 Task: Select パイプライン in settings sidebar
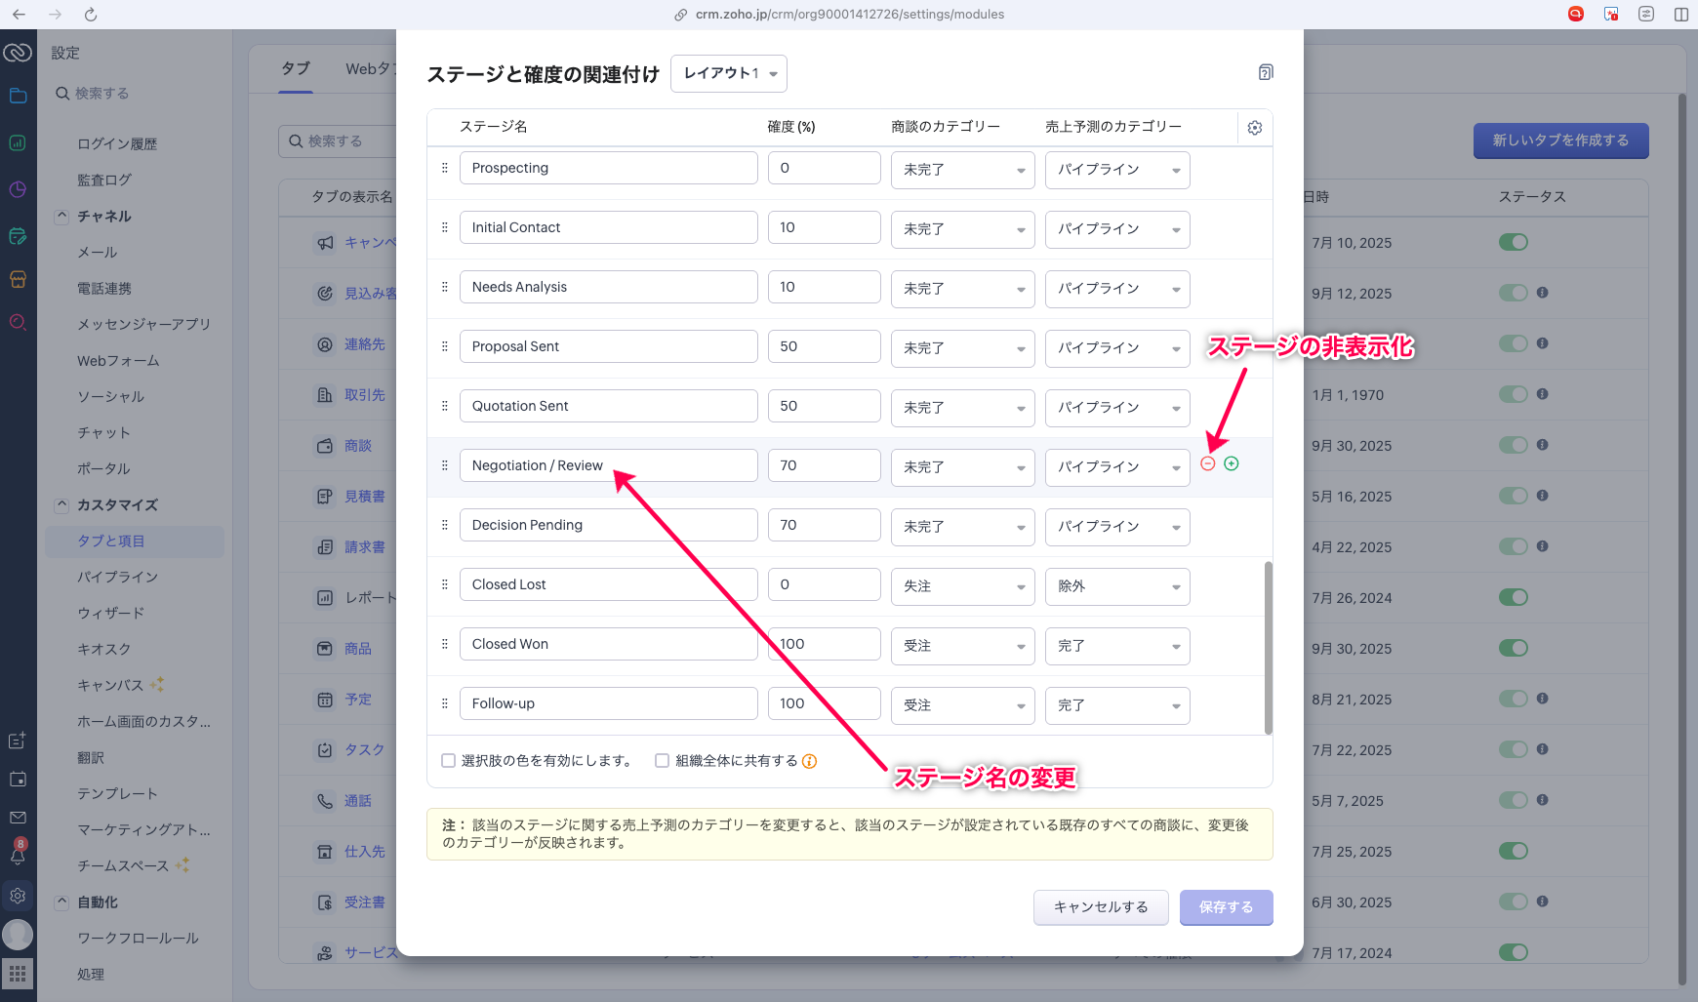pyautogui.click(x=117, y=577)
